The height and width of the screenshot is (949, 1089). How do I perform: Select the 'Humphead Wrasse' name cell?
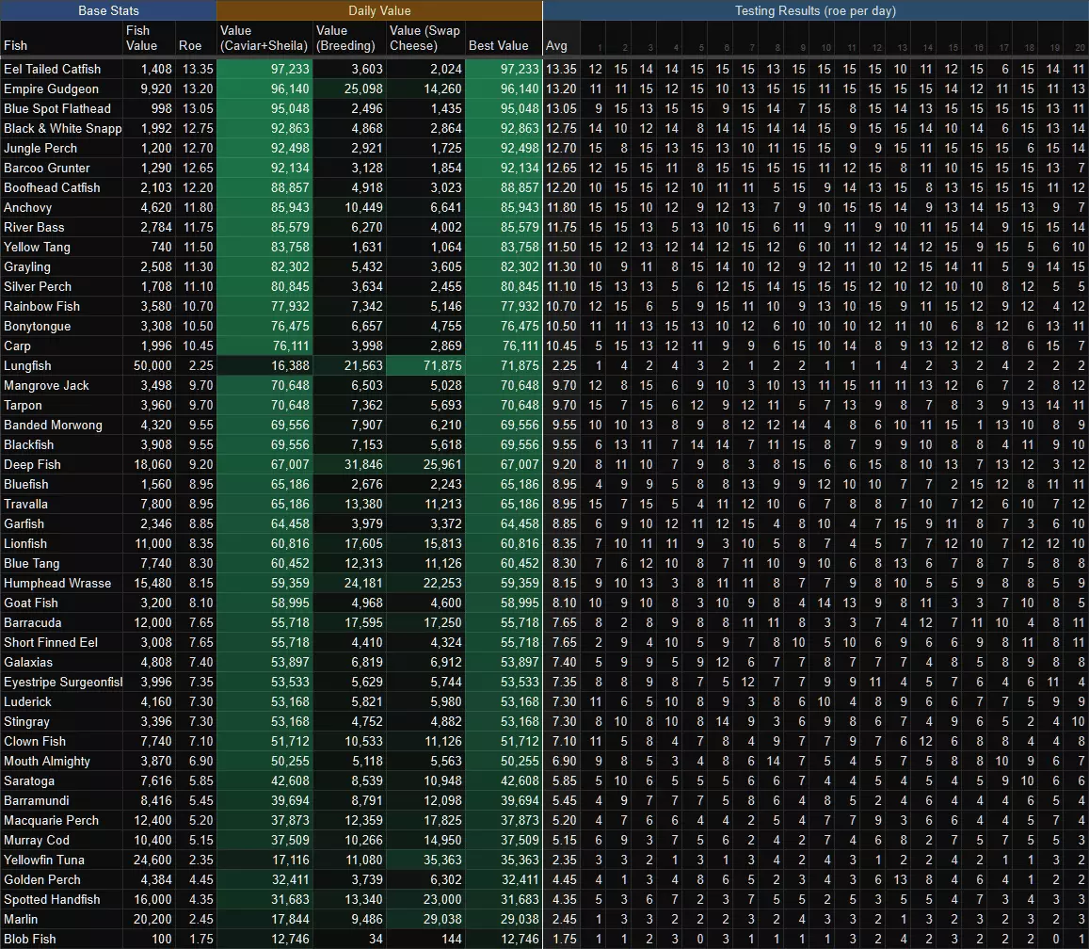62,584
